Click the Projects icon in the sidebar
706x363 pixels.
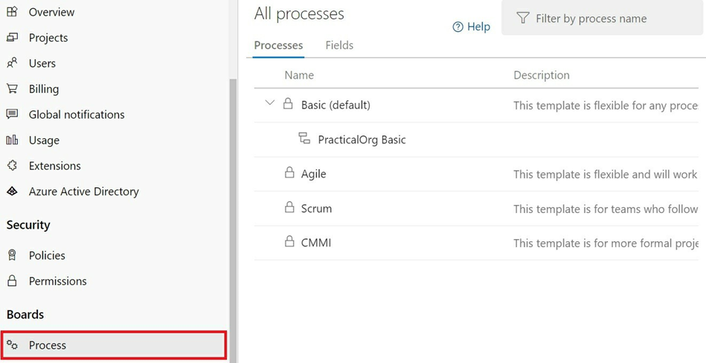point(12,38)
